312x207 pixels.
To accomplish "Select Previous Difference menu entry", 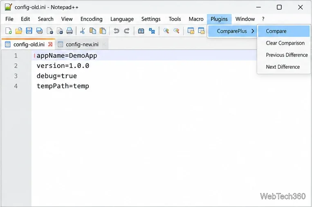I will [284, 55].
